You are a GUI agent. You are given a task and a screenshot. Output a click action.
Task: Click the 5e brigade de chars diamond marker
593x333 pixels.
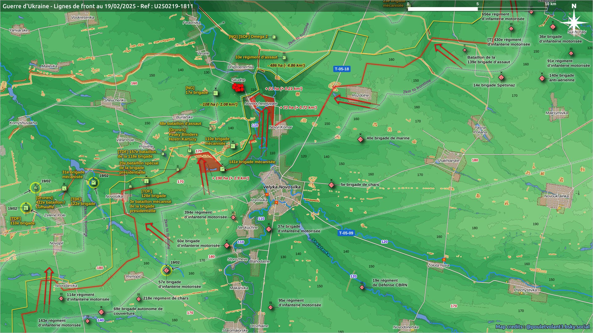331,185
